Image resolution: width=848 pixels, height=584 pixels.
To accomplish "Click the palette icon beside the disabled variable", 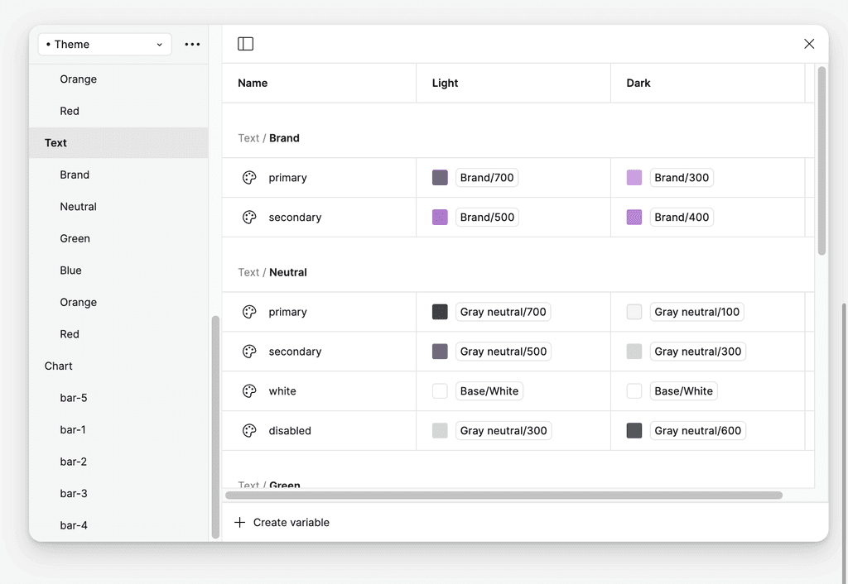I will click(x=249, y=430).
